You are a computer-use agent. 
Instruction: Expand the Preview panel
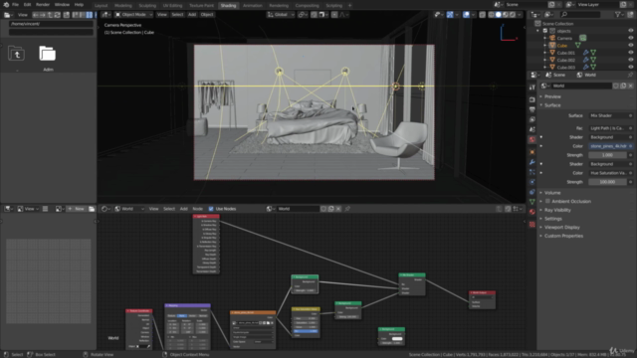click(x=552, y=96)
